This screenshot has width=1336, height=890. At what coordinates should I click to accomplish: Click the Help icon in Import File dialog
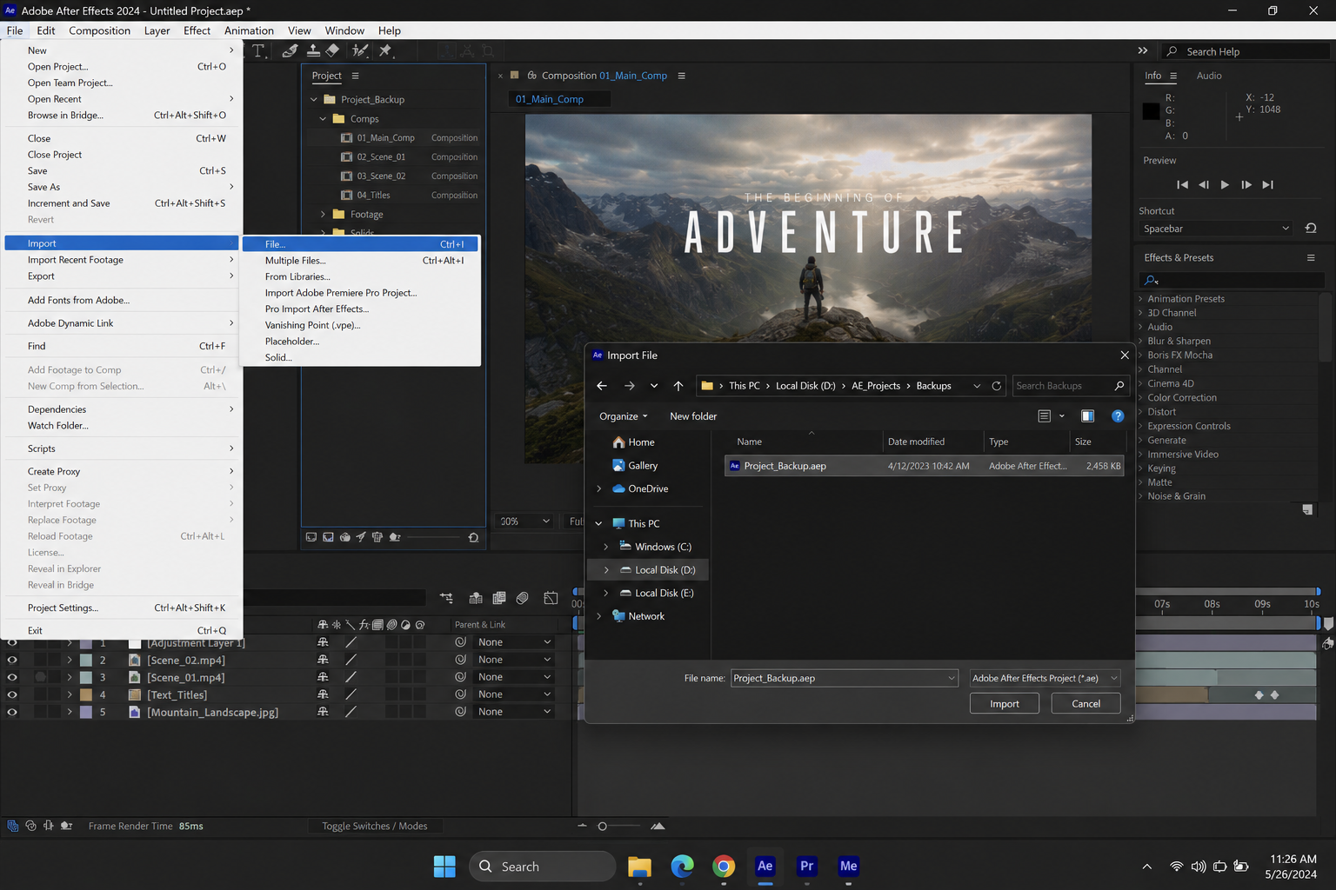click(x=1118, y=416)
